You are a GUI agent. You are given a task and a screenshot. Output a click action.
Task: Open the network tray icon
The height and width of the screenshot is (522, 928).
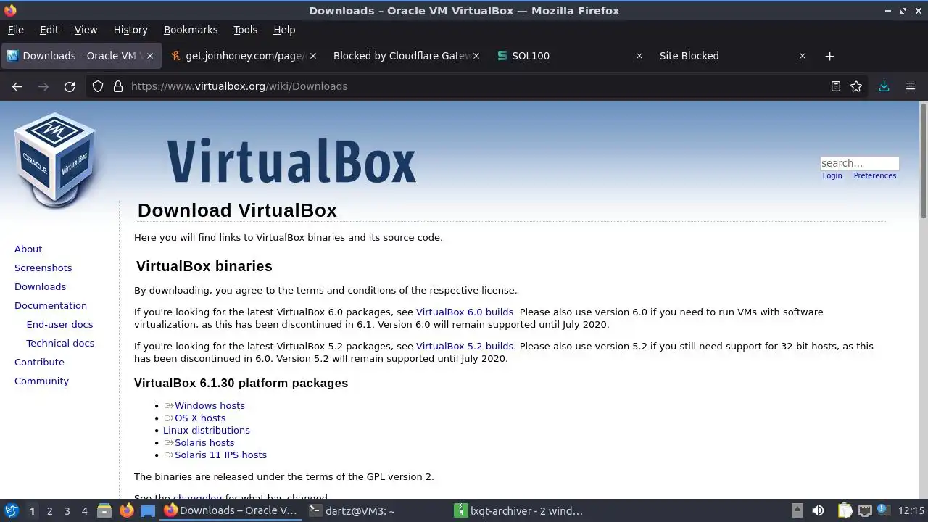(x=865, y=510)
